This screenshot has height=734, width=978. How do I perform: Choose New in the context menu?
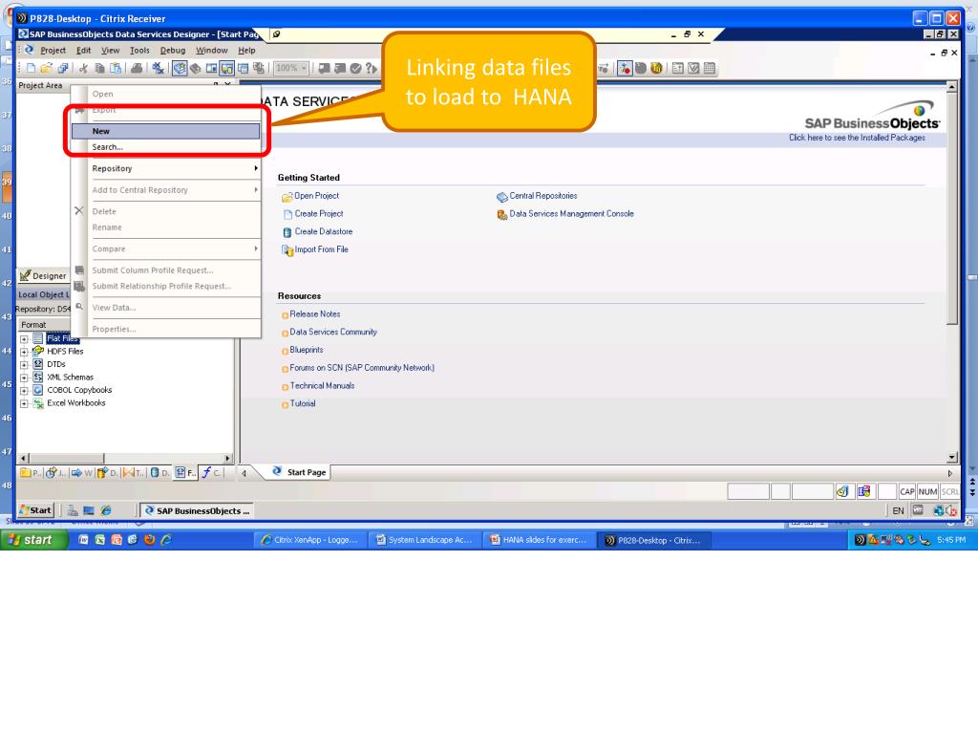pyautogui.click(x=166, y=131)
